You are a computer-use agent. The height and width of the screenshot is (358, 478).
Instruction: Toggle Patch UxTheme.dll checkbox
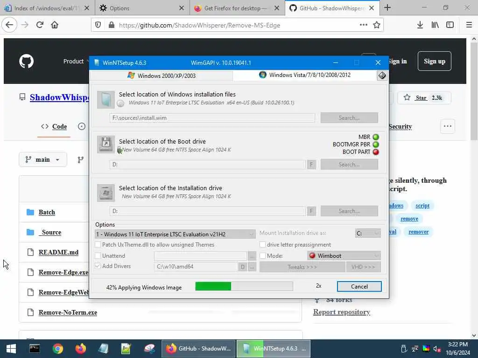point(98,244)
